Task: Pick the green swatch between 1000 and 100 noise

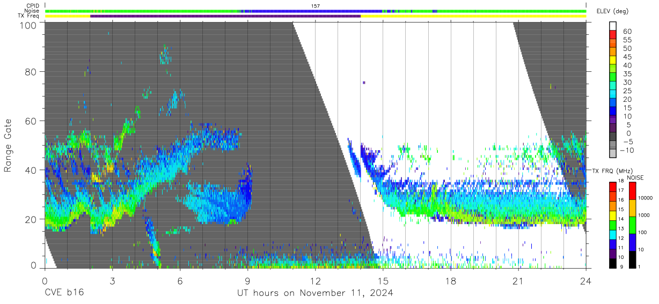Action: pyautogui.click(x=632, y=225)
